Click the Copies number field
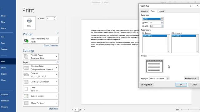The image size is (200, 112). [50, 18]
